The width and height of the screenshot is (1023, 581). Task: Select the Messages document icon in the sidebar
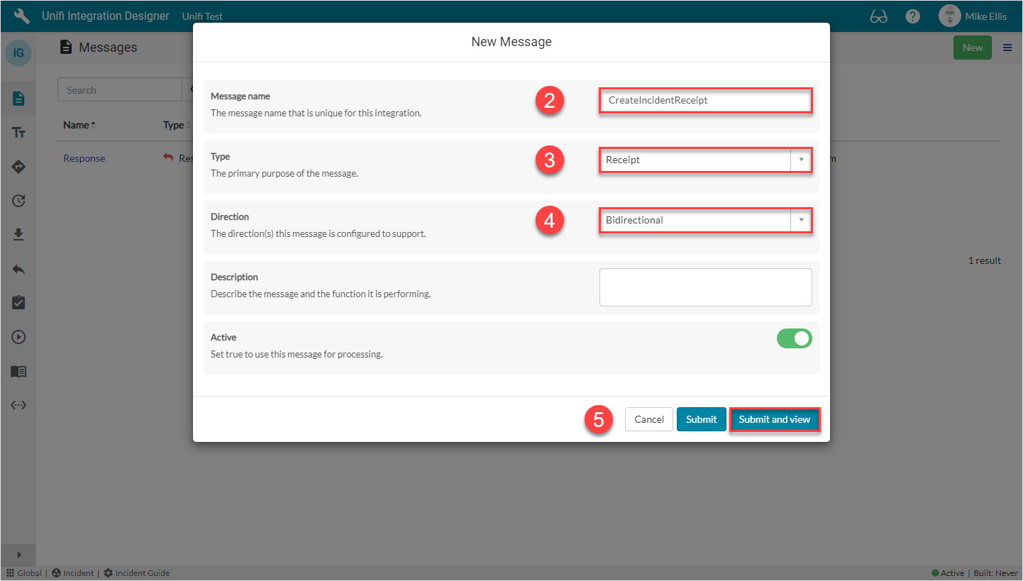(x=18, y=98)
